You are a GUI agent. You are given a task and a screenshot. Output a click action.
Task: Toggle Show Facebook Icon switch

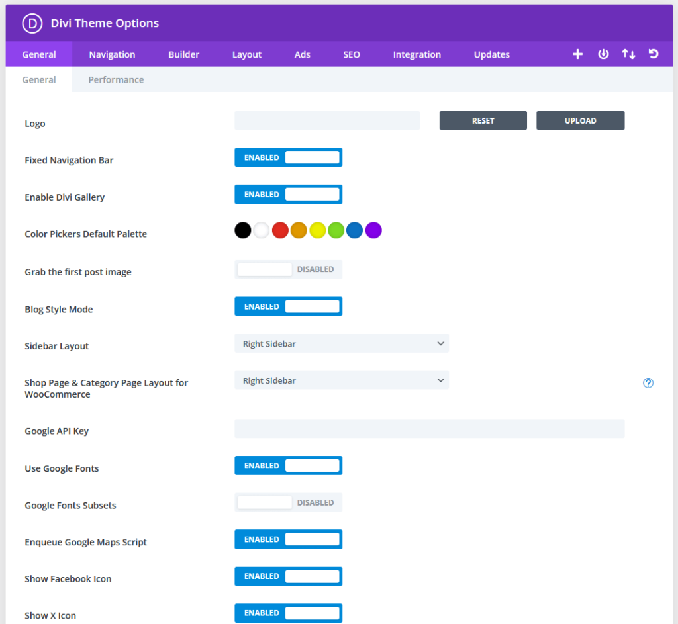[x=289, y=576]
